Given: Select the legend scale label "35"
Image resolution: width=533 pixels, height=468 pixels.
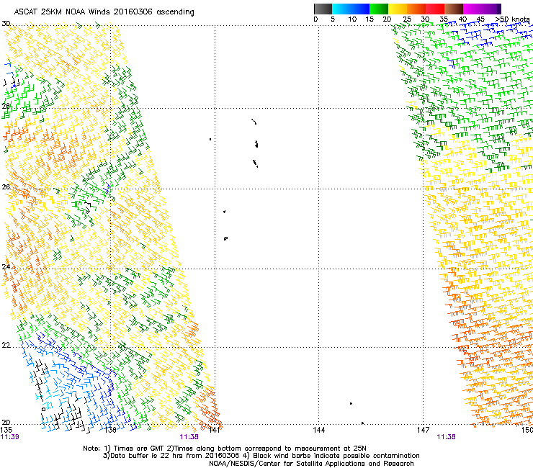Looking at the screenshot, I should pyautogui.click(x=444, y=19).
